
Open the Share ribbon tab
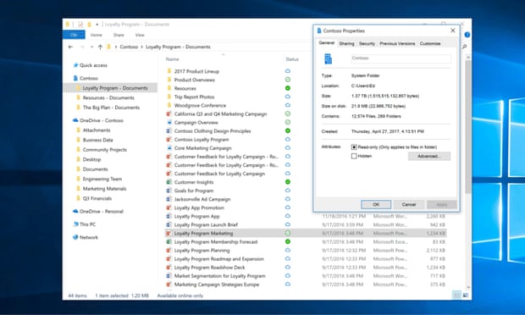coord(119,35)
